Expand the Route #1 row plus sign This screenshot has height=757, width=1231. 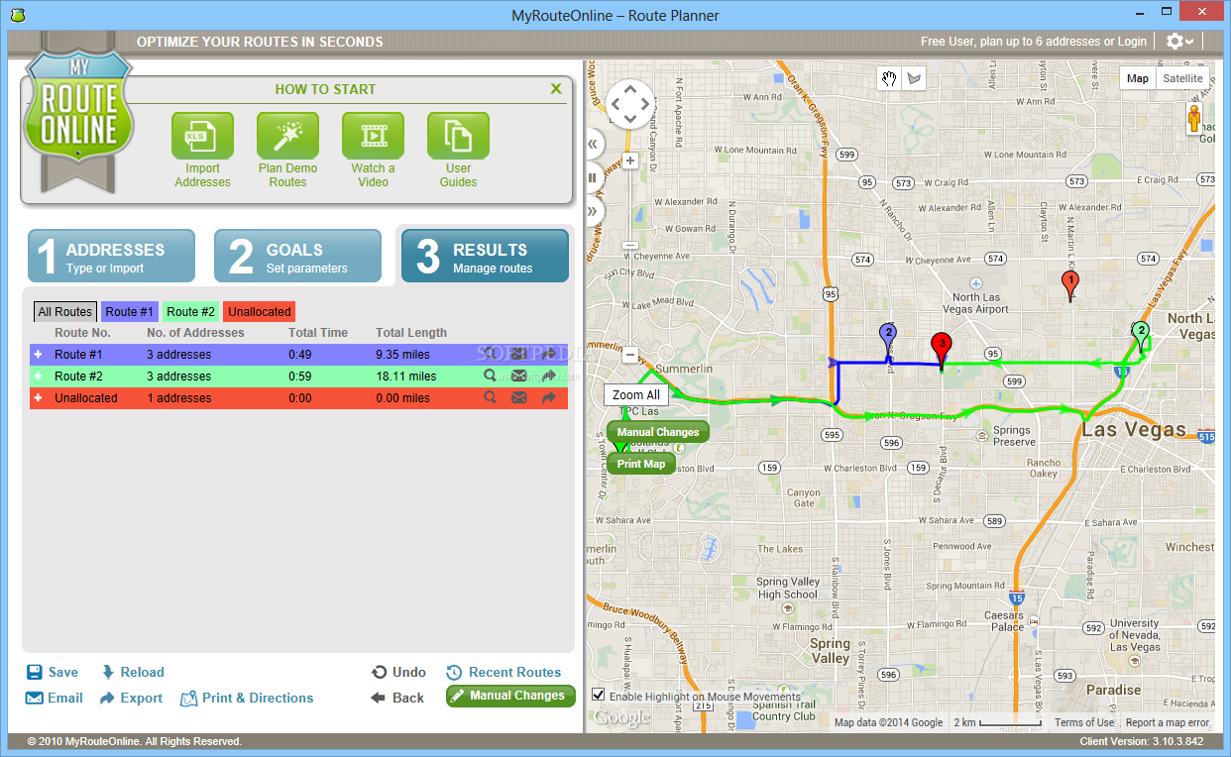pyautogui.click(x=39, y=354)
